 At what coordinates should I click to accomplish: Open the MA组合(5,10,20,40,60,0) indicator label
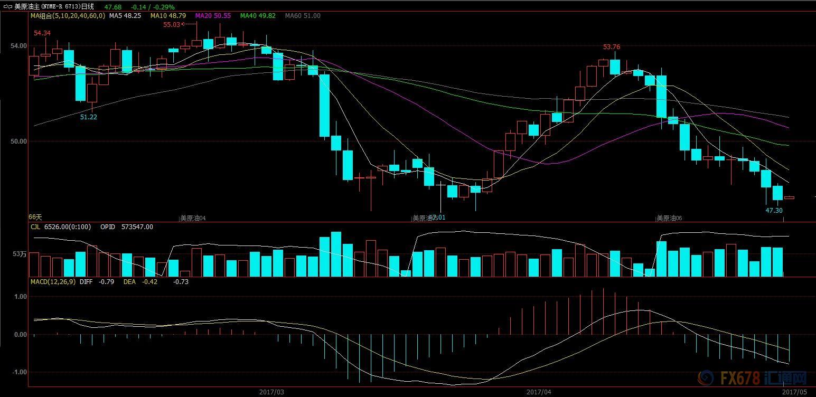point(68,16)
